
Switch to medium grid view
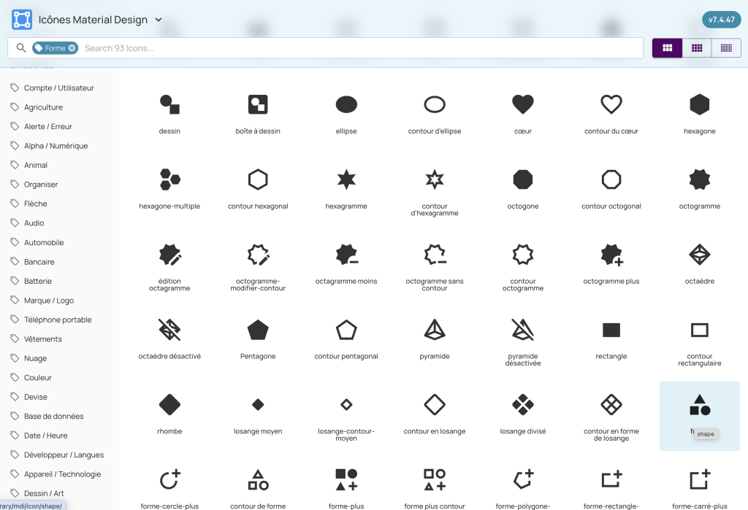tap(697, 48)
